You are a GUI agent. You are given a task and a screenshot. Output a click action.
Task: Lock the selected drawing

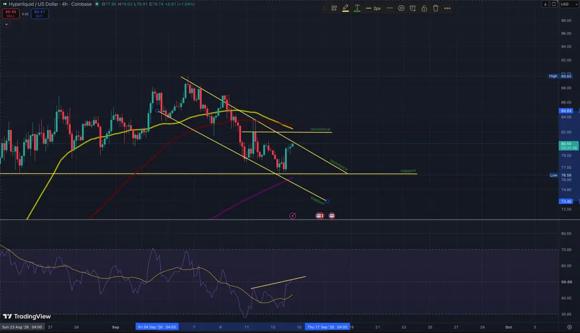(424, 8)
